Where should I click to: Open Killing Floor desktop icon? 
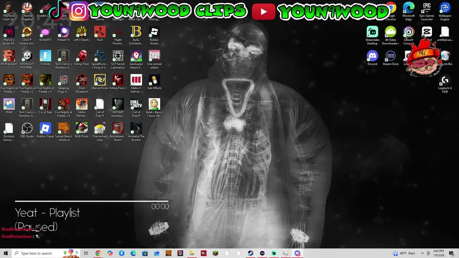click(x=81, y=58)
